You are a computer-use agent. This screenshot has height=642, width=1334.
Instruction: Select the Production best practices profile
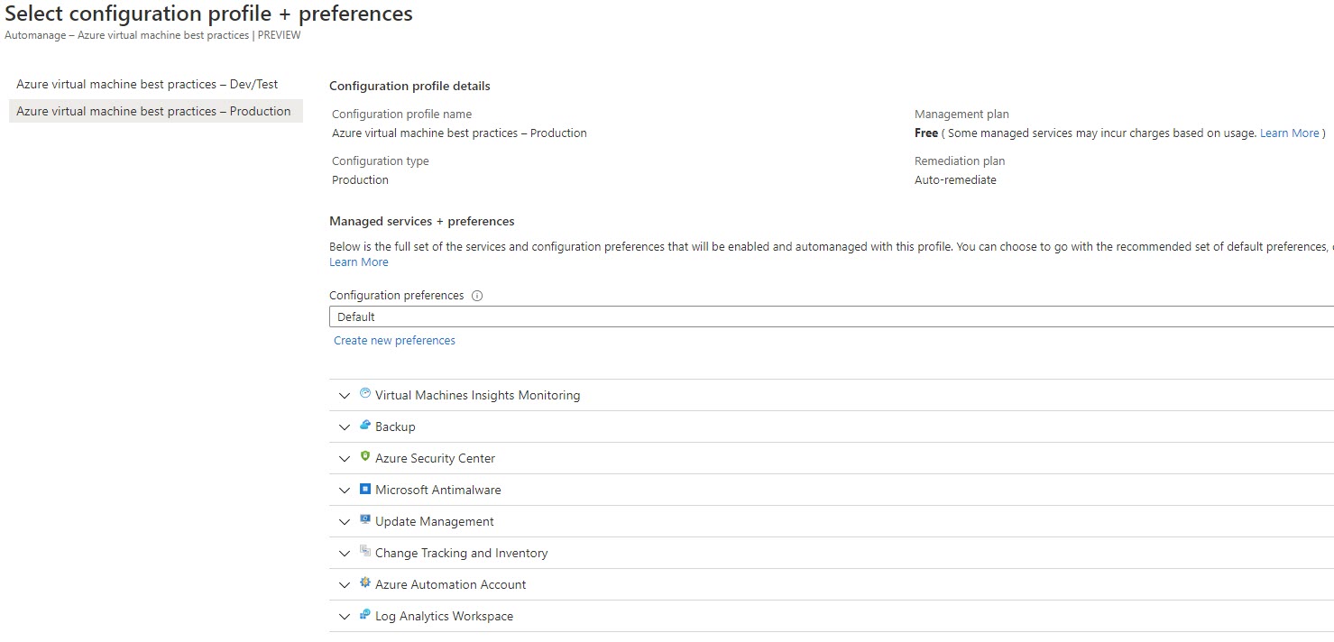[x=156, y=111]
